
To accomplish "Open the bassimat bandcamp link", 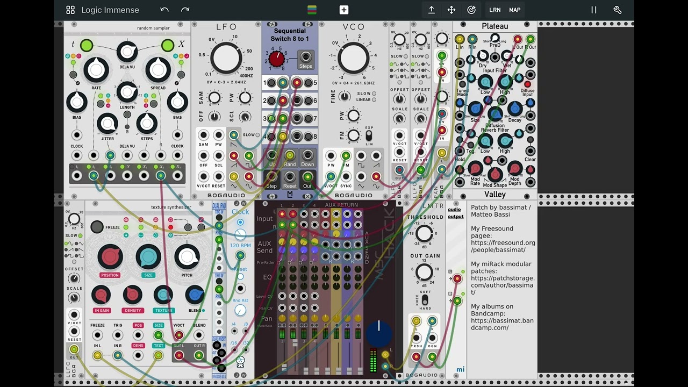I will point(502,324).
